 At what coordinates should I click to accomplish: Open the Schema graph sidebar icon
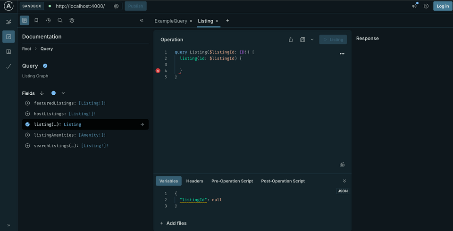pyautogui.click(x=8, y=22)
